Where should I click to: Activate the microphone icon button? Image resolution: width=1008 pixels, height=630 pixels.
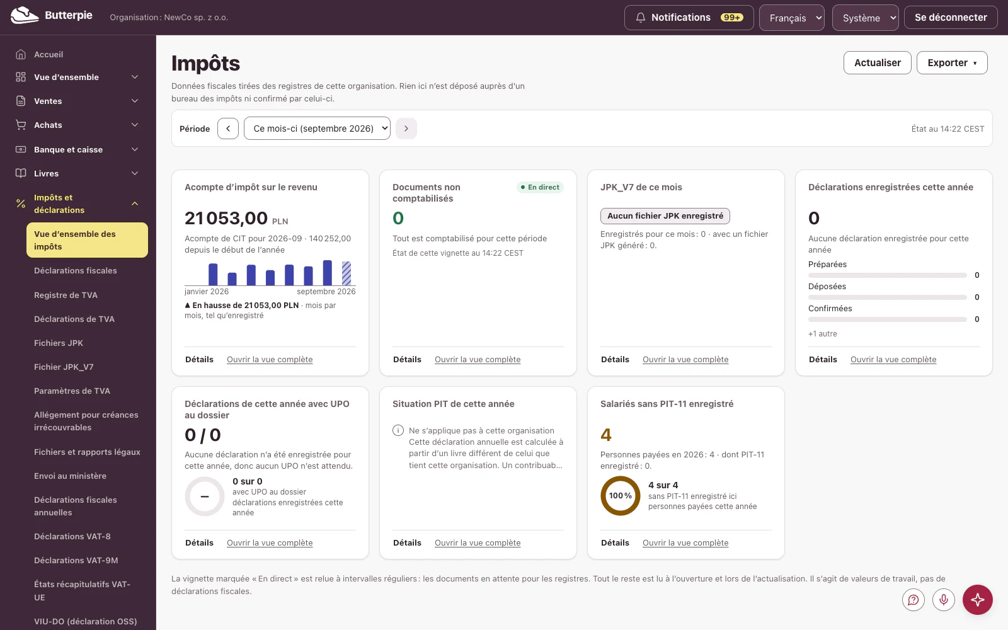pos(944,600)
